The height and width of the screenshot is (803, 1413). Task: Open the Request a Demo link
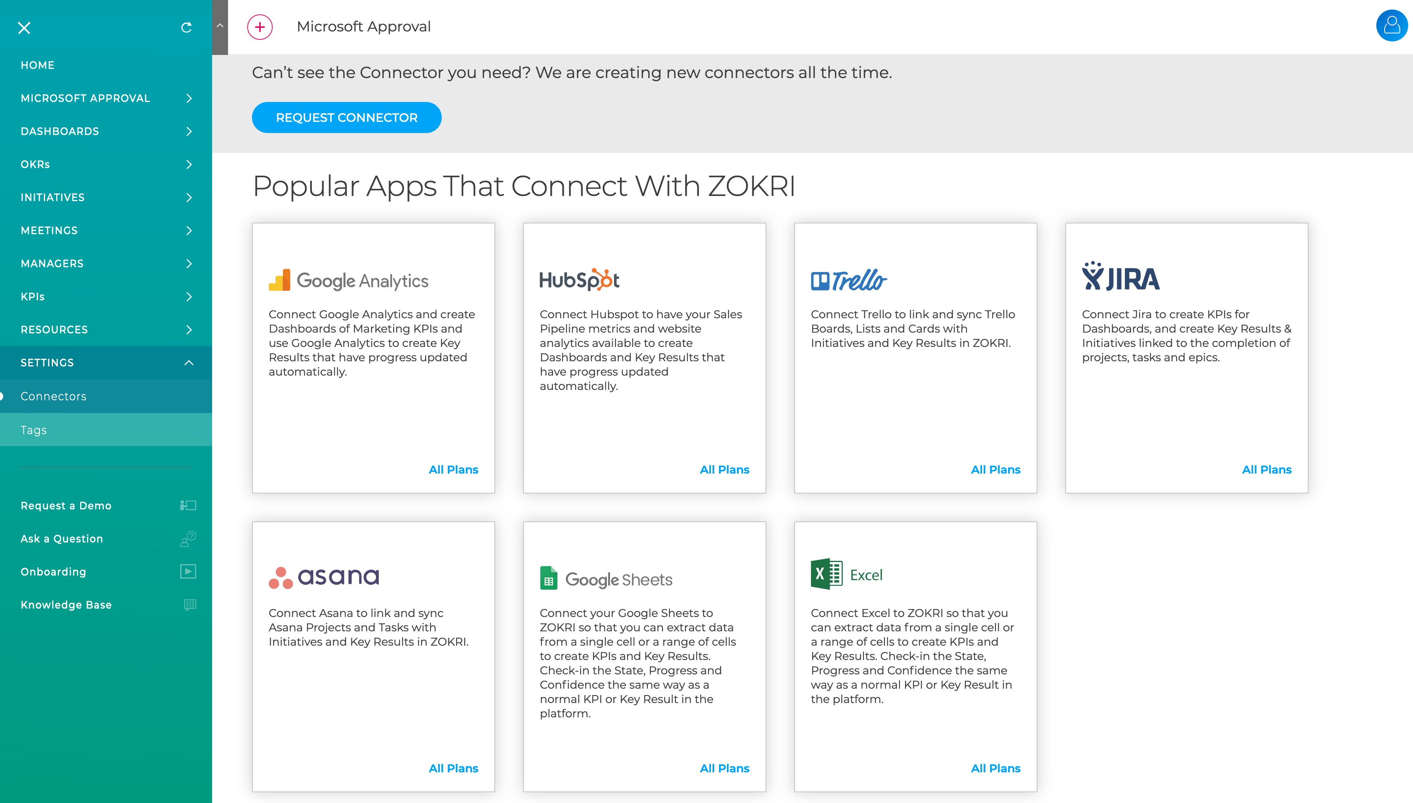[66, 506]
